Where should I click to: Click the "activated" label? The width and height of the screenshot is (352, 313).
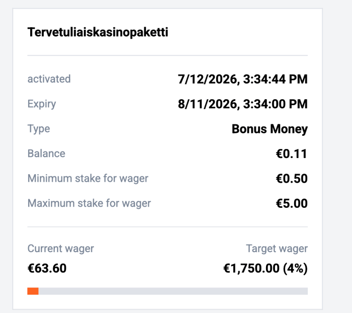49,79
